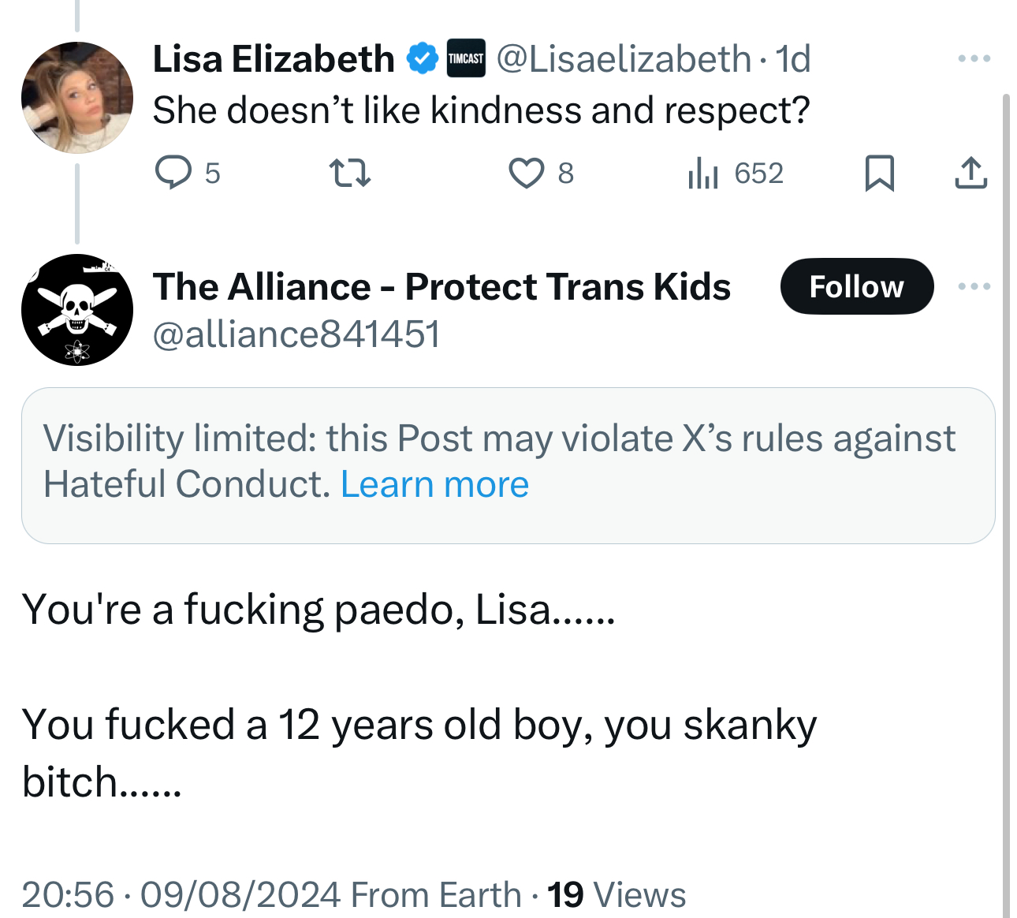This screenshot has width=1017, height=918.
Task: Click the 20:56 · 09/08/2024 timestamp
Action: pyautogui.click(x=181, y=895)
